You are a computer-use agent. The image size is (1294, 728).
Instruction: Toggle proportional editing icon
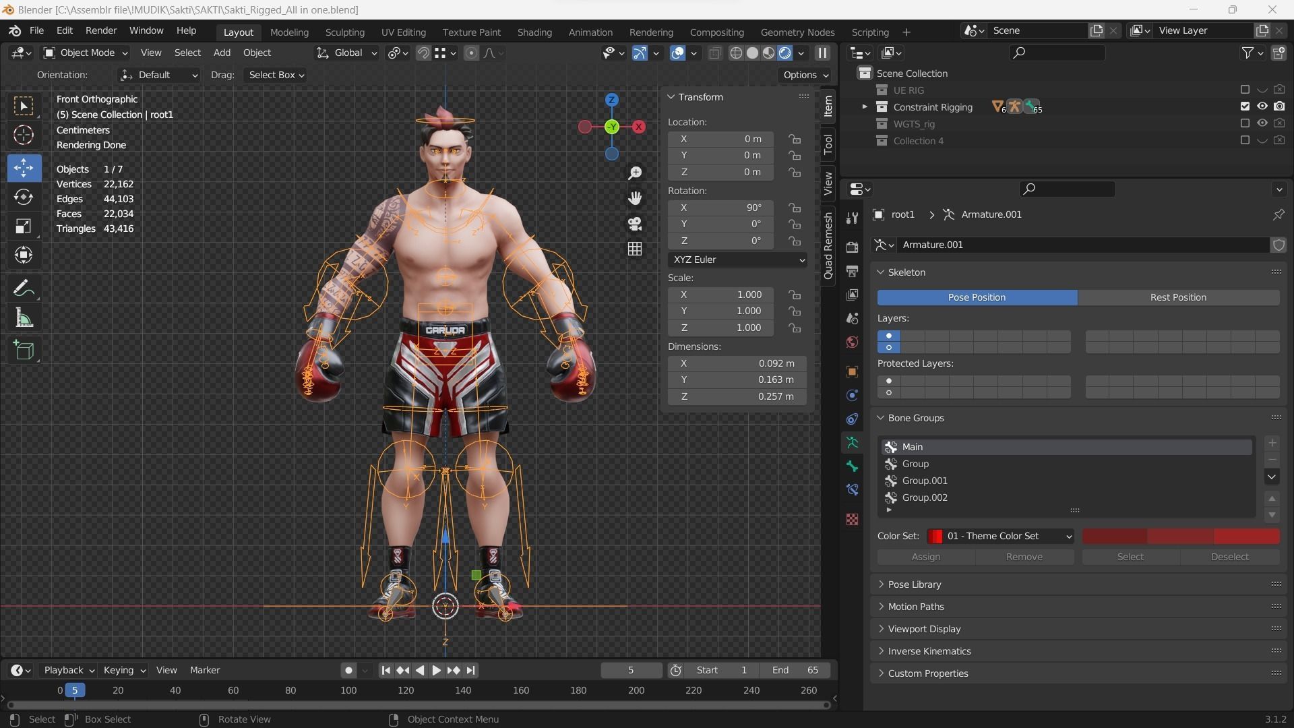pos(472,53)
